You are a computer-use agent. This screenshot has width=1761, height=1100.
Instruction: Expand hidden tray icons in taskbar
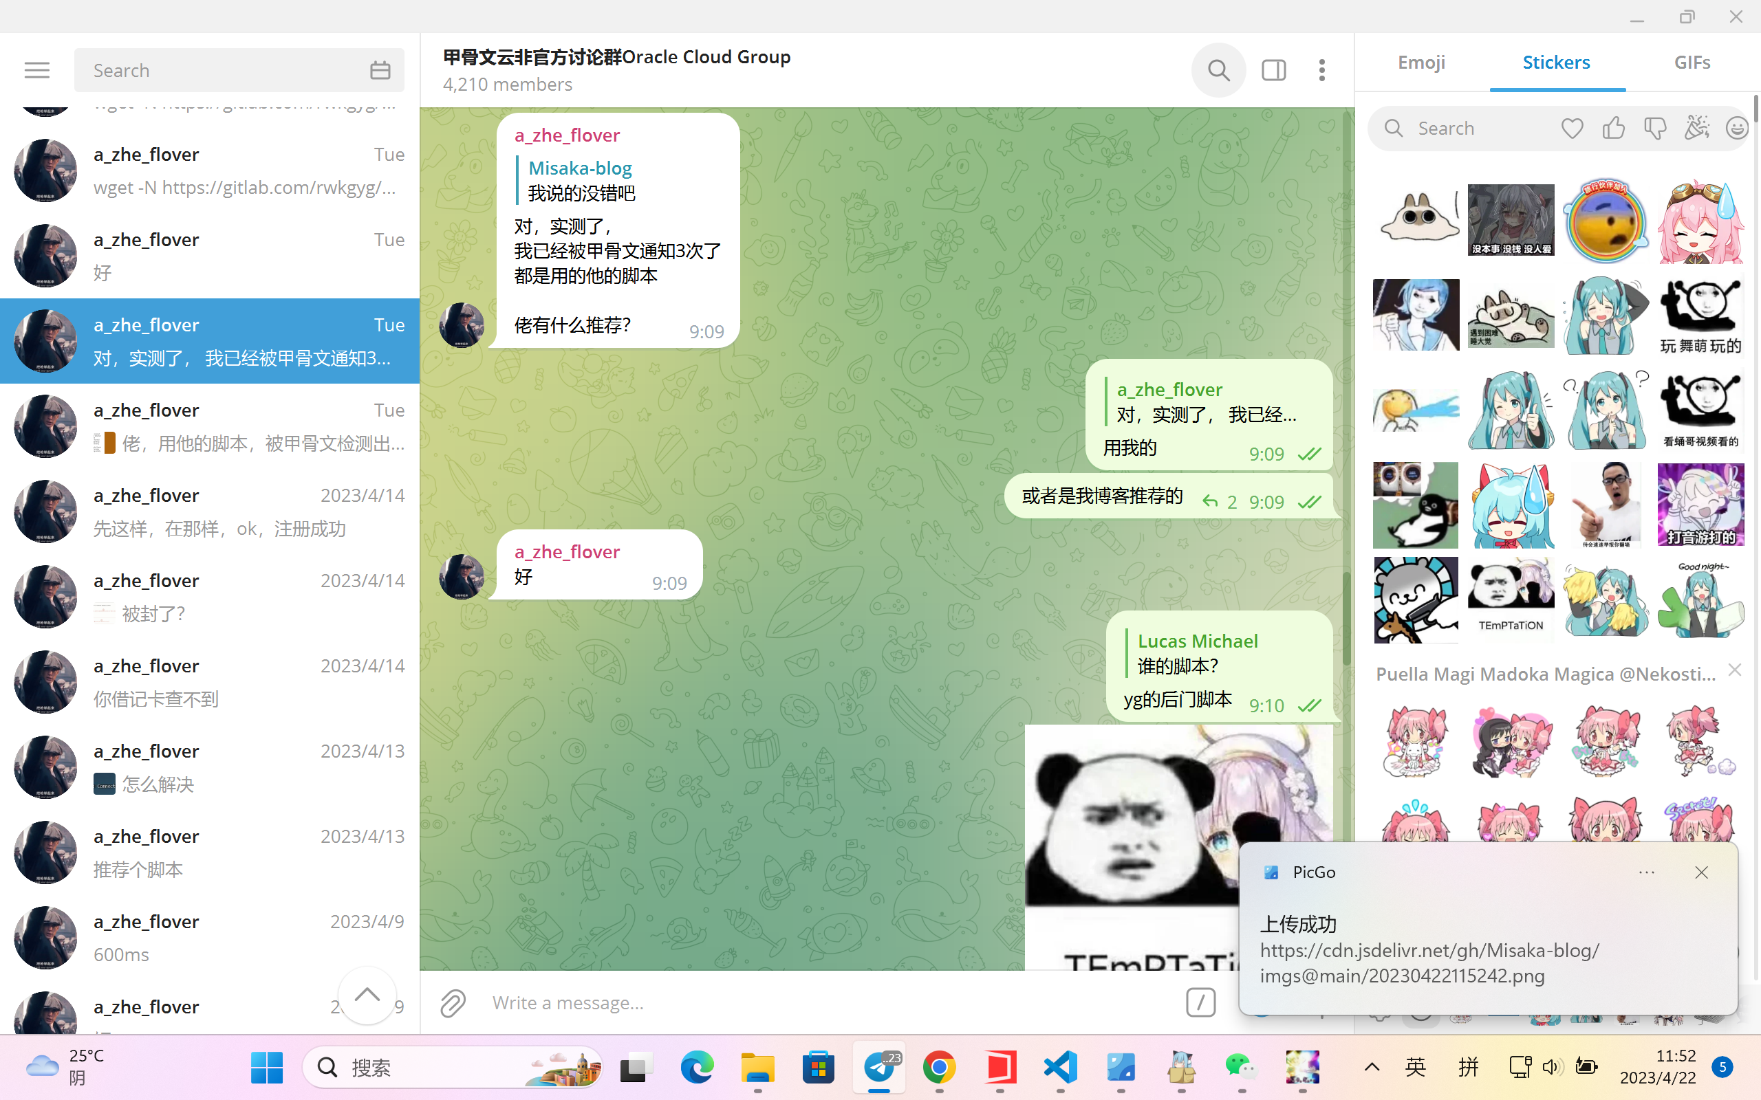(1371, 1066)
